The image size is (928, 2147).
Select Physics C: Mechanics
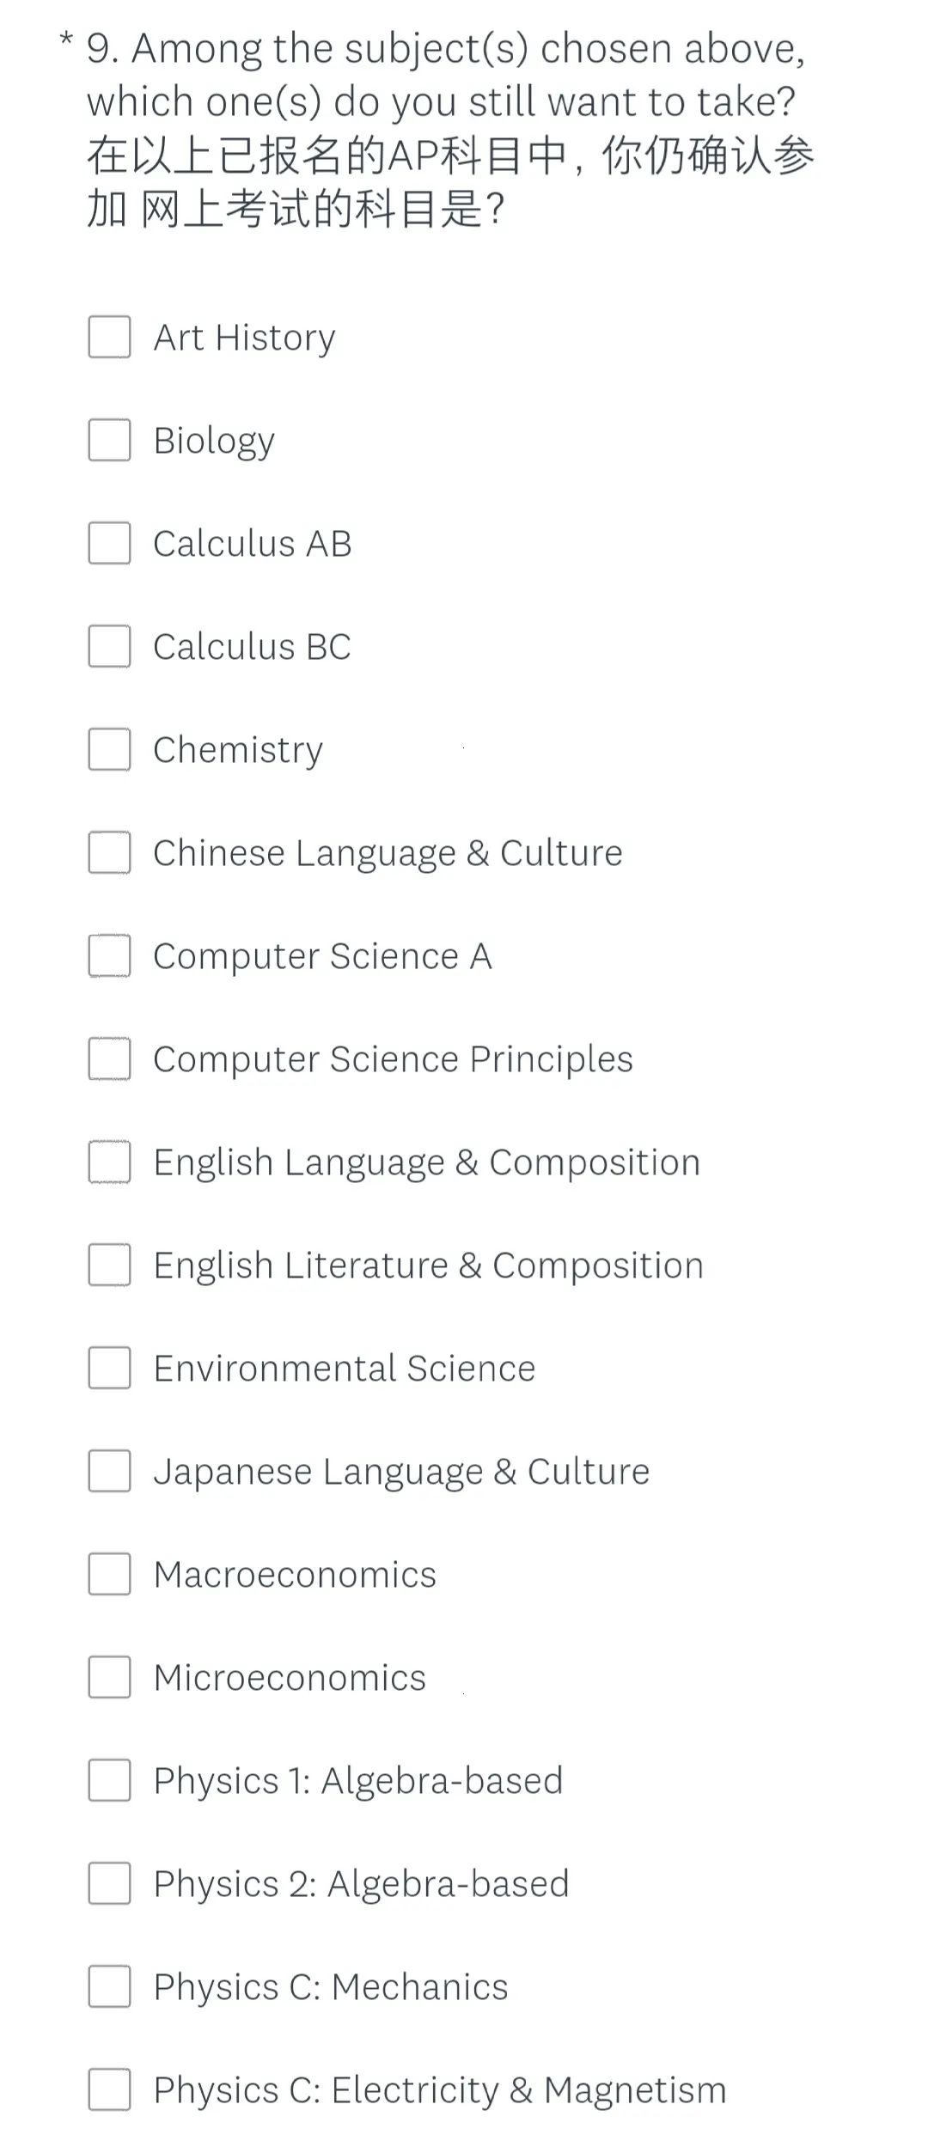pyautogui.click(x=108, y=1986)
